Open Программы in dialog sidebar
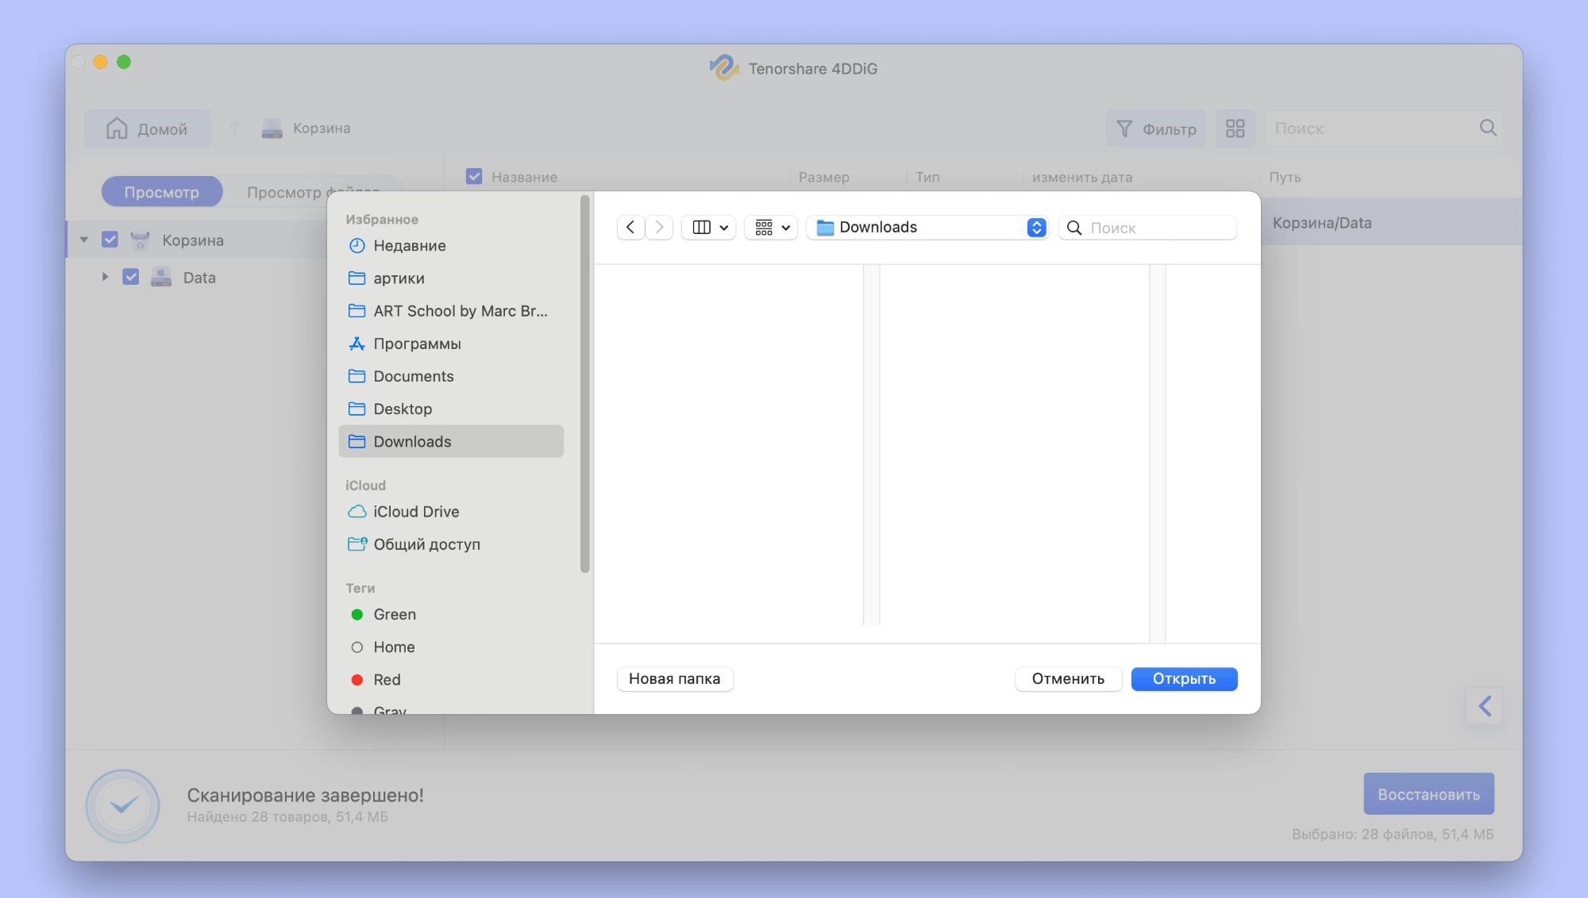The image size is (1588, 898). (x=417, y=343)
